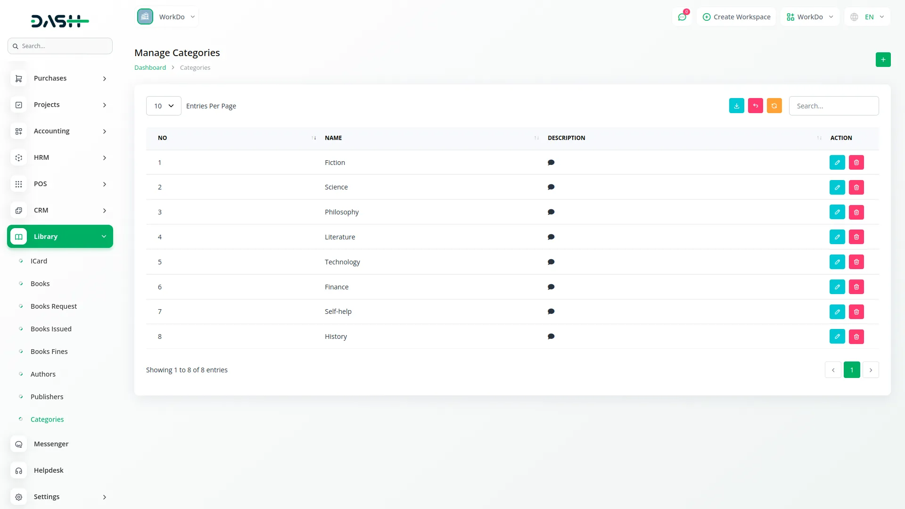The width and height of the screenshot is (905, 509).
Task: Click the Create Workspace button
Action: point(736,17)
